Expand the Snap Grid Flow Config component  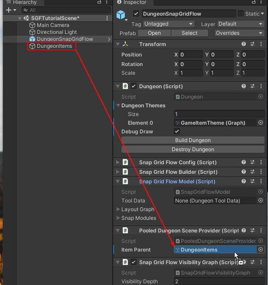pyautogui.click(x=118, y=162)
